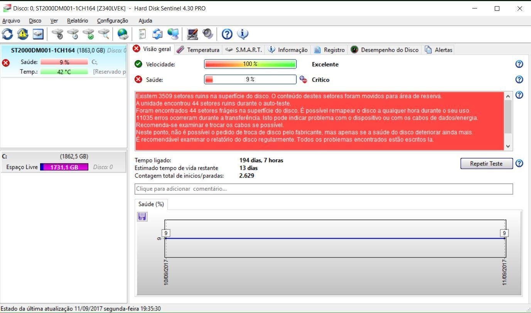The width and height of the screenshot is (531, 313).
Task: Click the disk with clock toolbar icon
Action: click(x=73, y=34)
